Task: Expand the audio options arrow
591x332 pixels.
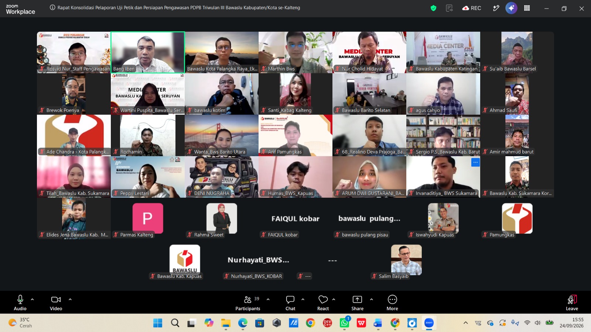Action: (x=33, y=299)
